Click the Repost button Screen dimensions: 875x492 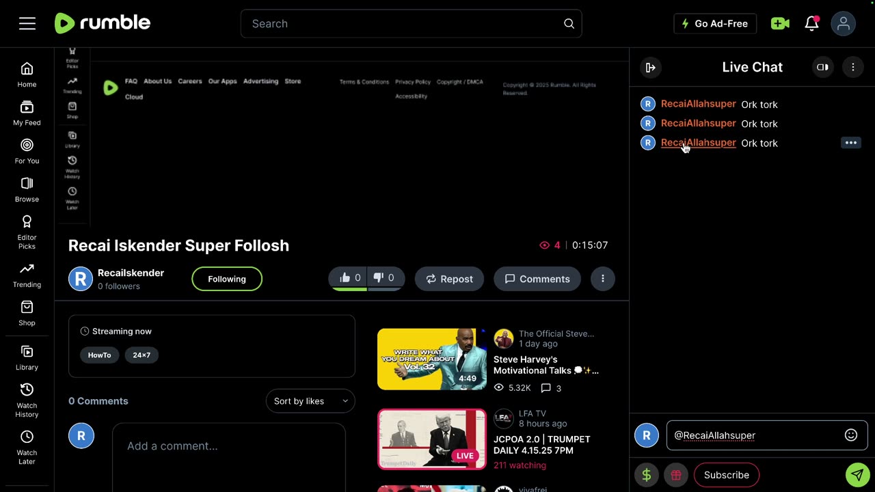pos(449,279)
